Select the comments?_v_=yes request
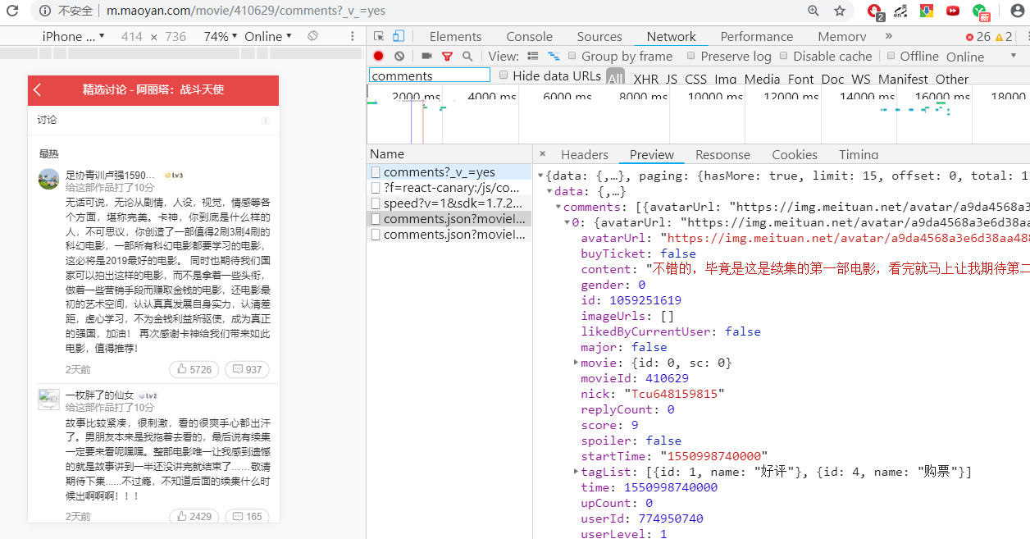This screenshot has width=1030, height=539. click(449, 172)
